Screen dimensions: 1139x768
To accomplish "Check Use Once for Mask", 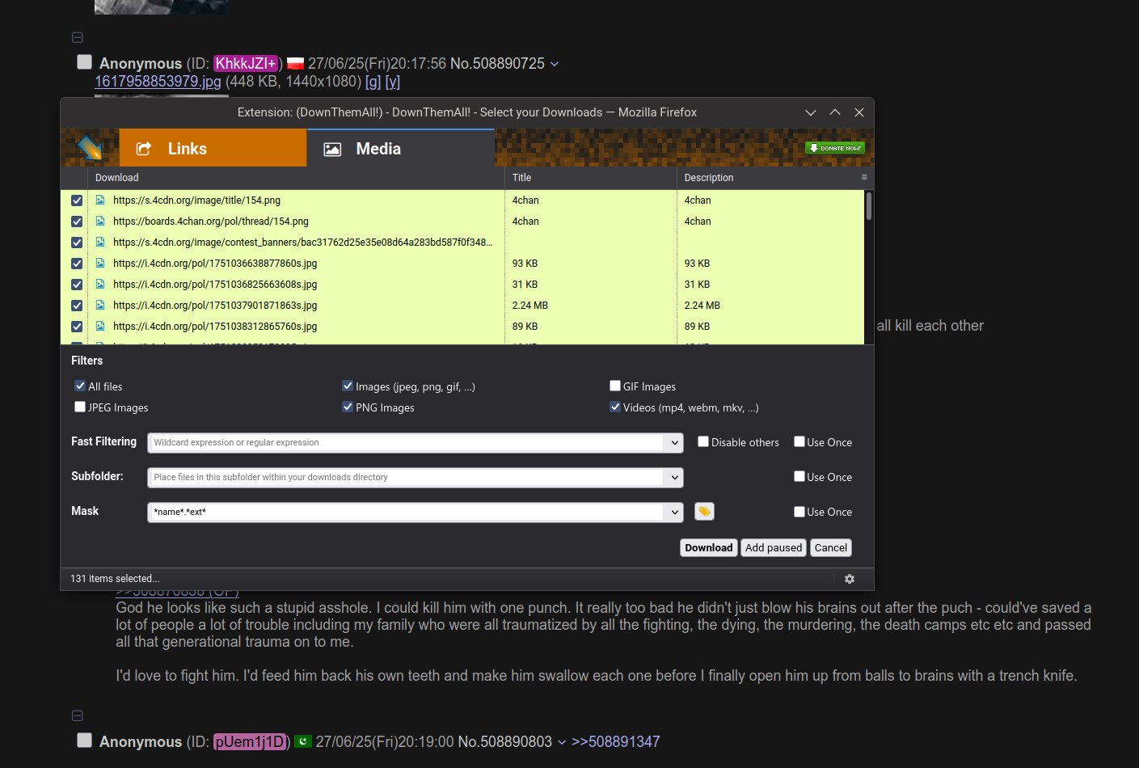I will (x=799, y=511).
